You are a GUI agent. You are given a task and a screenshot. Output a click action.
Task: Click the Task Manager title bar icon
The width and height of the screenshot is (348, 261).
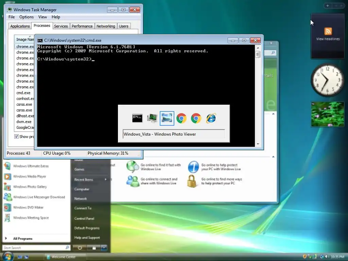coord(10,10)
